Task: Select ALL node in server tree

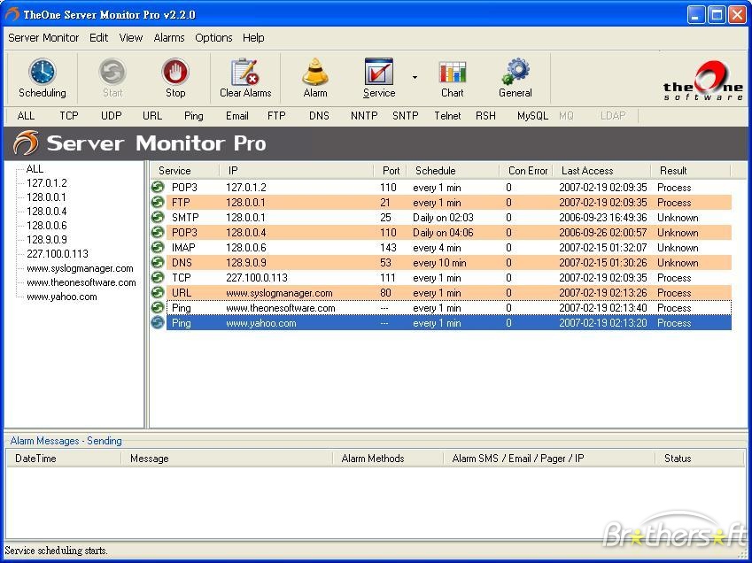Action: point(35,169)
